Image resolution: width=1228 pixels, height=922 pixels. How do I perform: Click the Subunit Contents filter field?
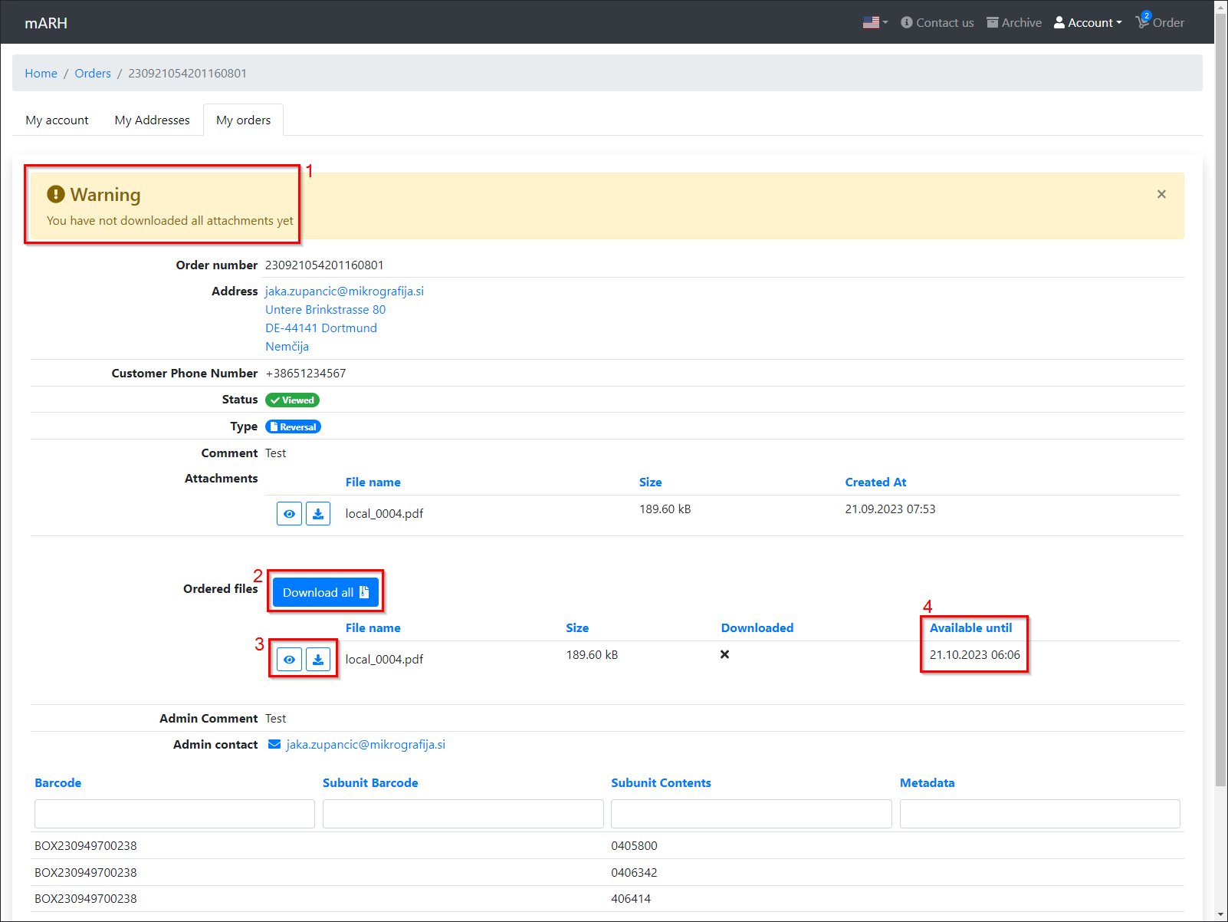(x=750, y=814)
